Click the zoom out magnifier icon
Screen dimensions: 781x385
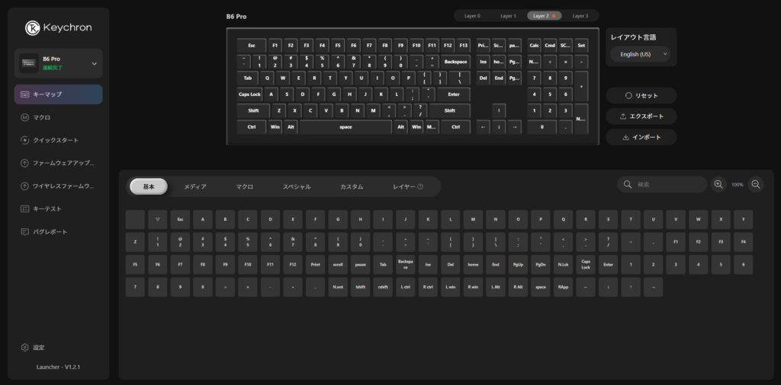click(756, 184)
